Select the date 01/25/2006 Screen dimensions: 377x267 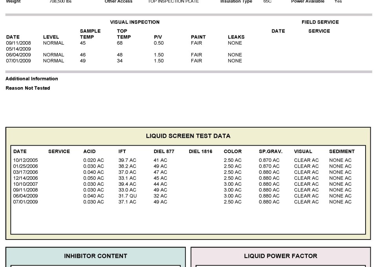pos(26,166)
